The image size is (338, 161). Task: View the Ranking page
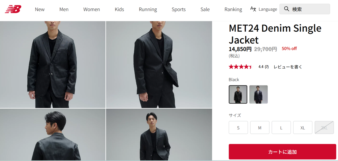[x=233, y=9]
